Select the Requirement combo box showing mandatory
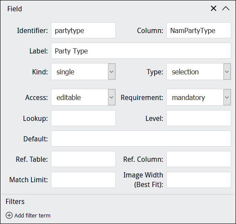This screenshot has width=236, height=224. coord(199,97)
